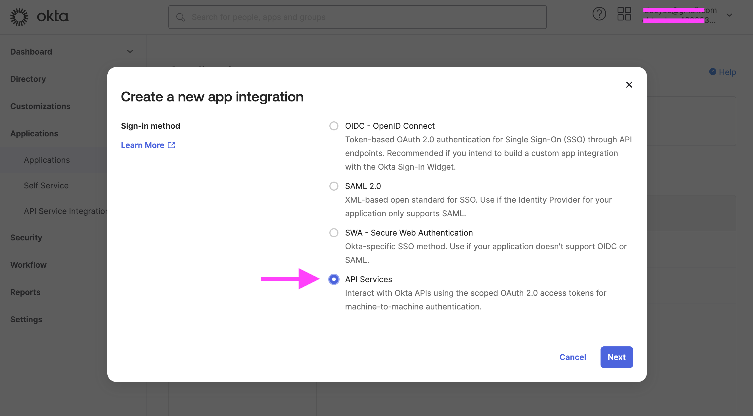753x416 pixels.
Task: Collapse the Applications sidebar section
Action: pyautogui.click(x=34, y=133)
